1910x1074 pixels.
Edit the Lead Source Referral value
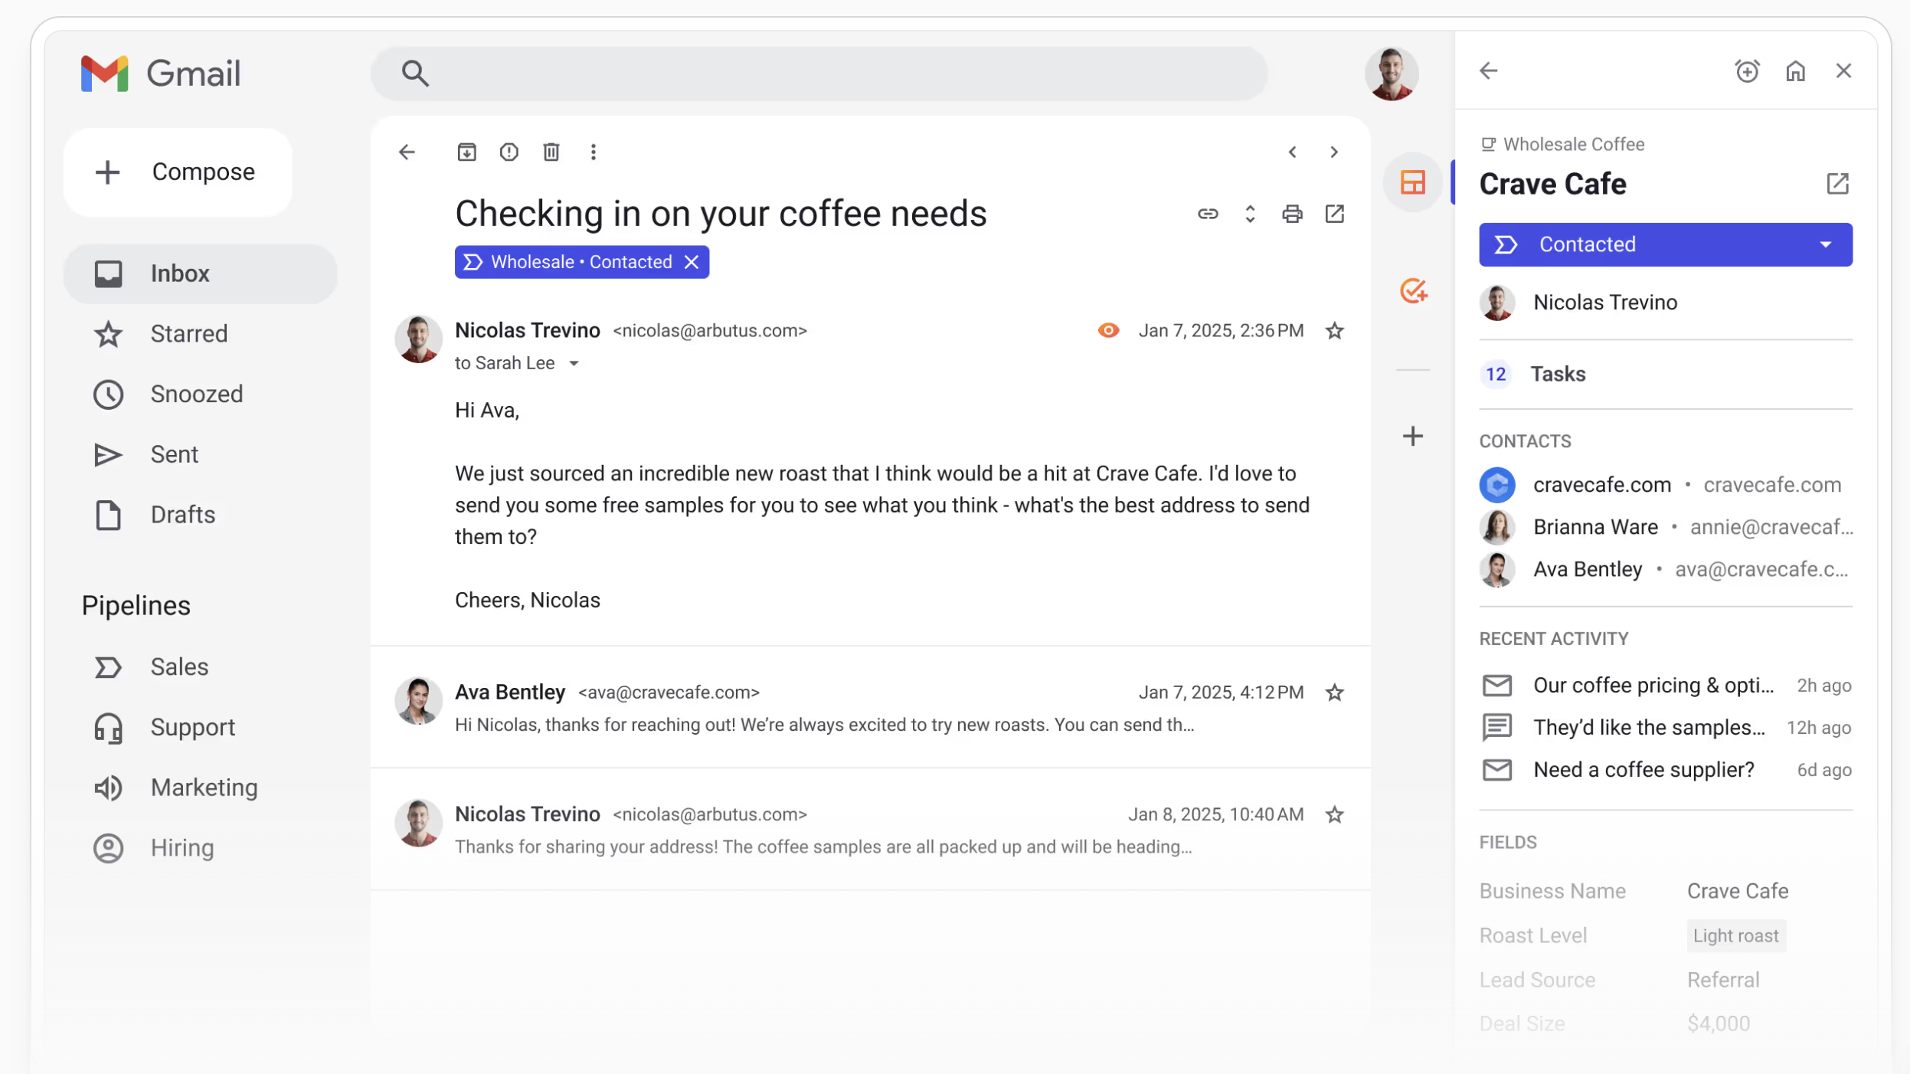(1722, 980)
